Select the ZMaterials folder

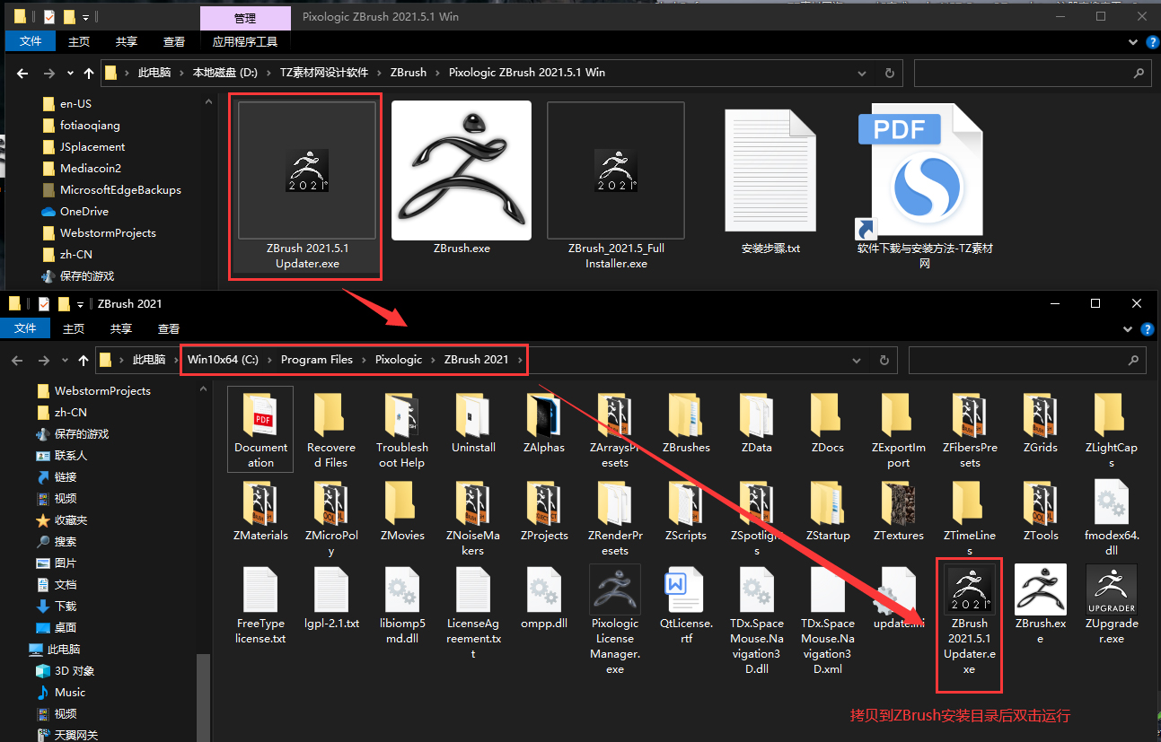260,511
